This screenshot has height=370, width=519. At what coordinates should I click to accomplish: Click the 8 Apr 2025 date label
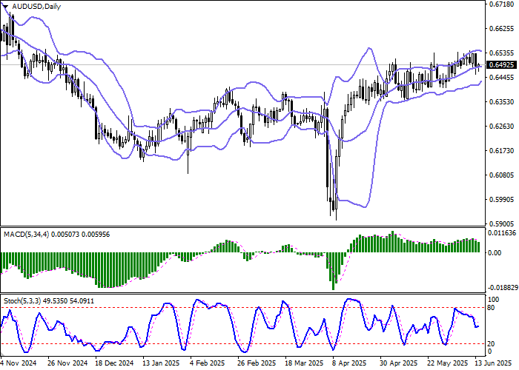[x=348, y=364]
